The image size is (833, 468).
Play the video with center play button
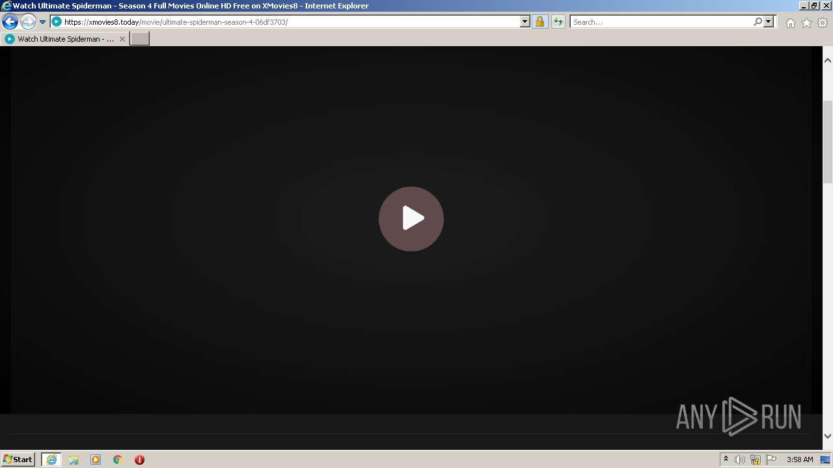click(x=411, y=218)
